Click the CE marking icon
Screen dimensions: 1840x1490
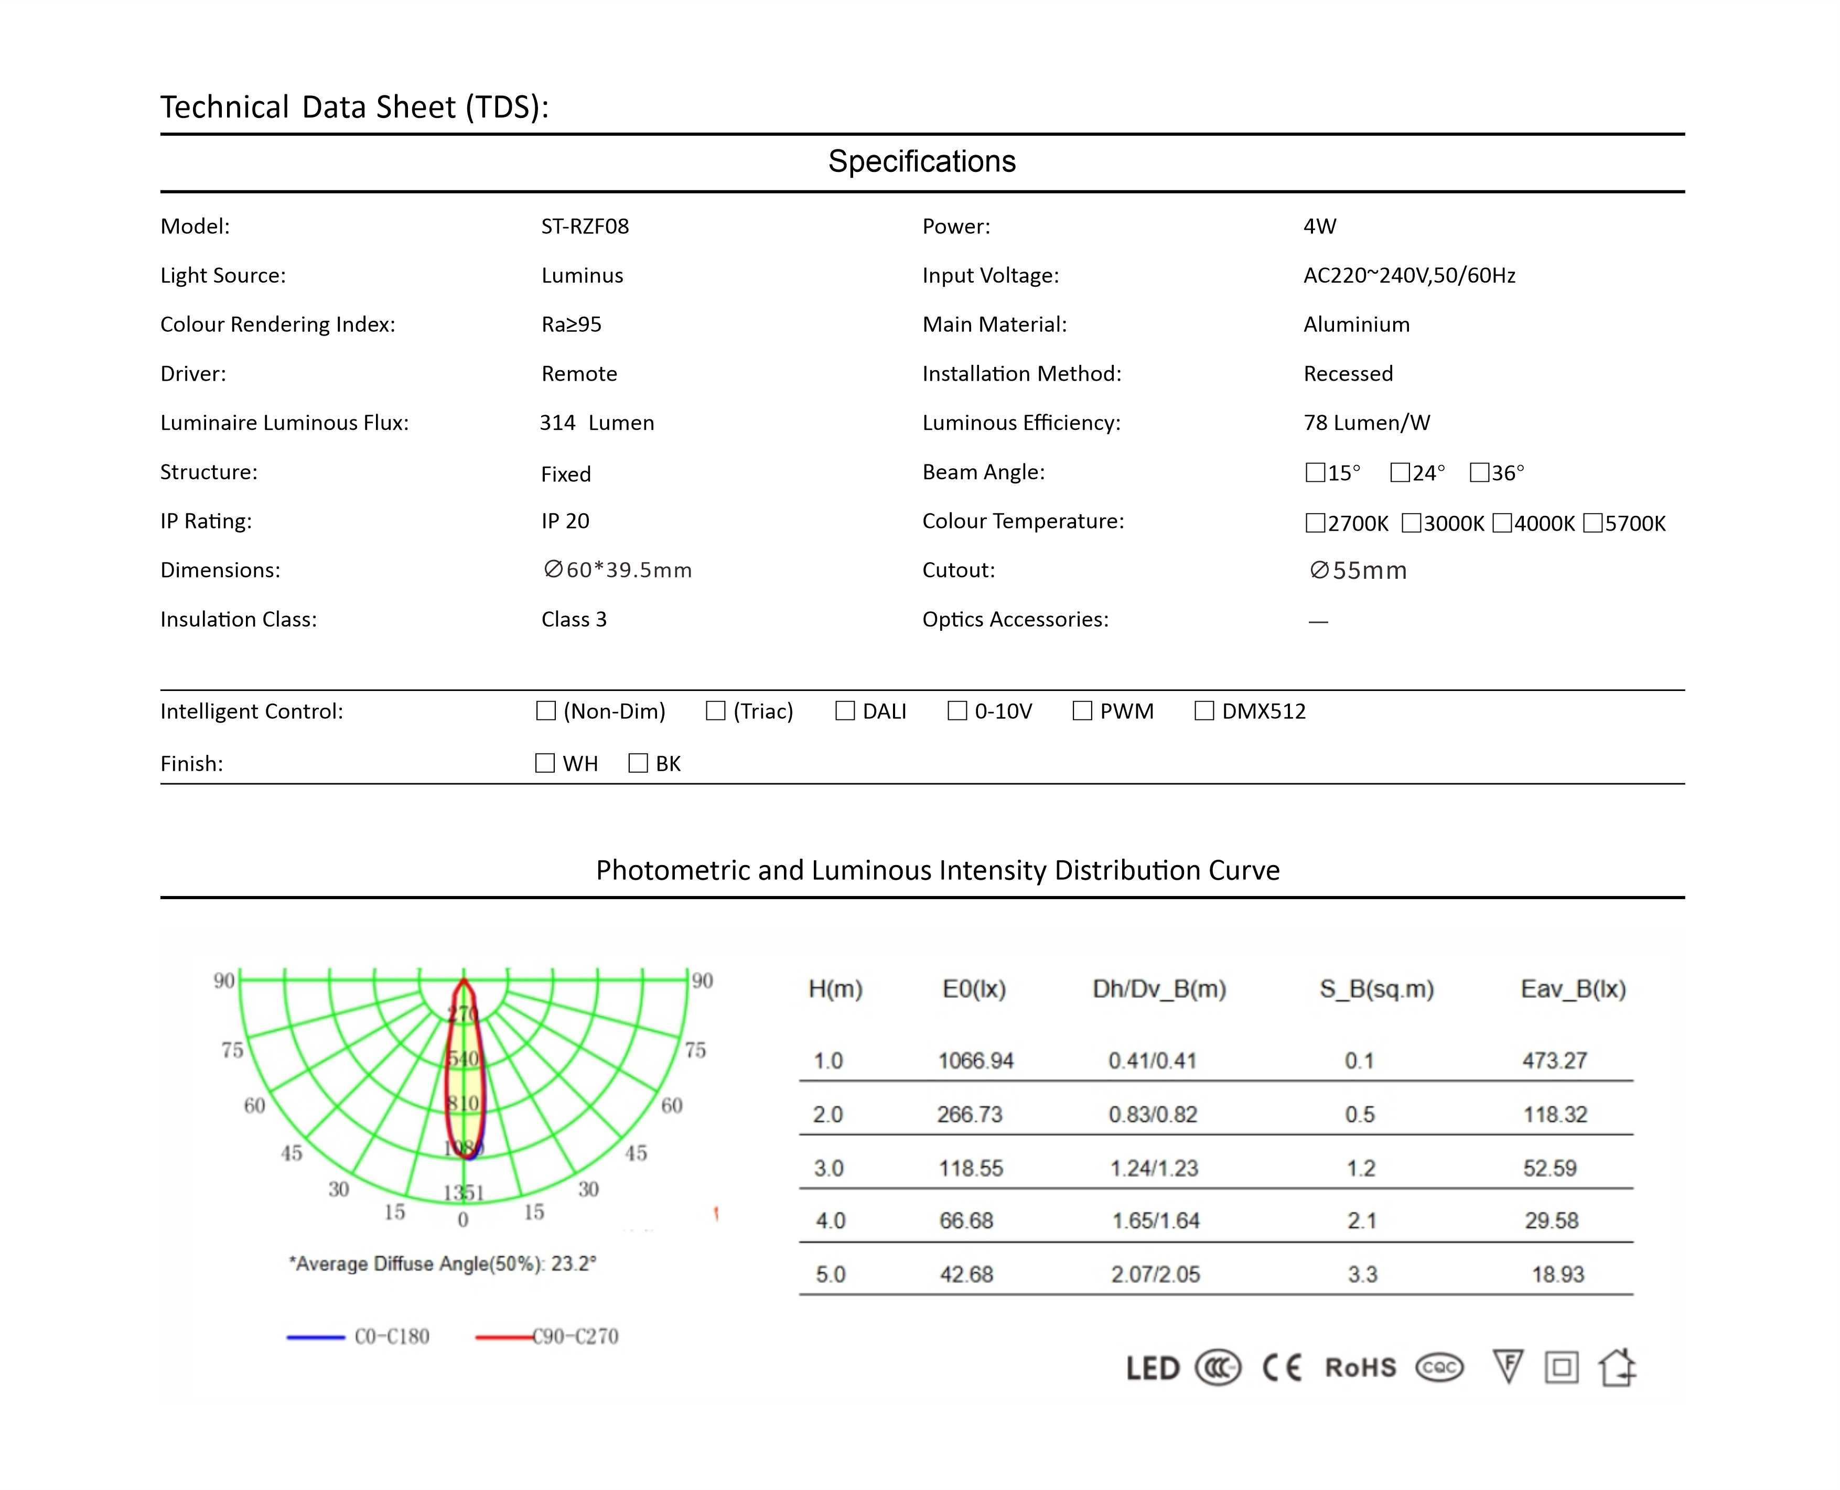pos(1282,1367)
